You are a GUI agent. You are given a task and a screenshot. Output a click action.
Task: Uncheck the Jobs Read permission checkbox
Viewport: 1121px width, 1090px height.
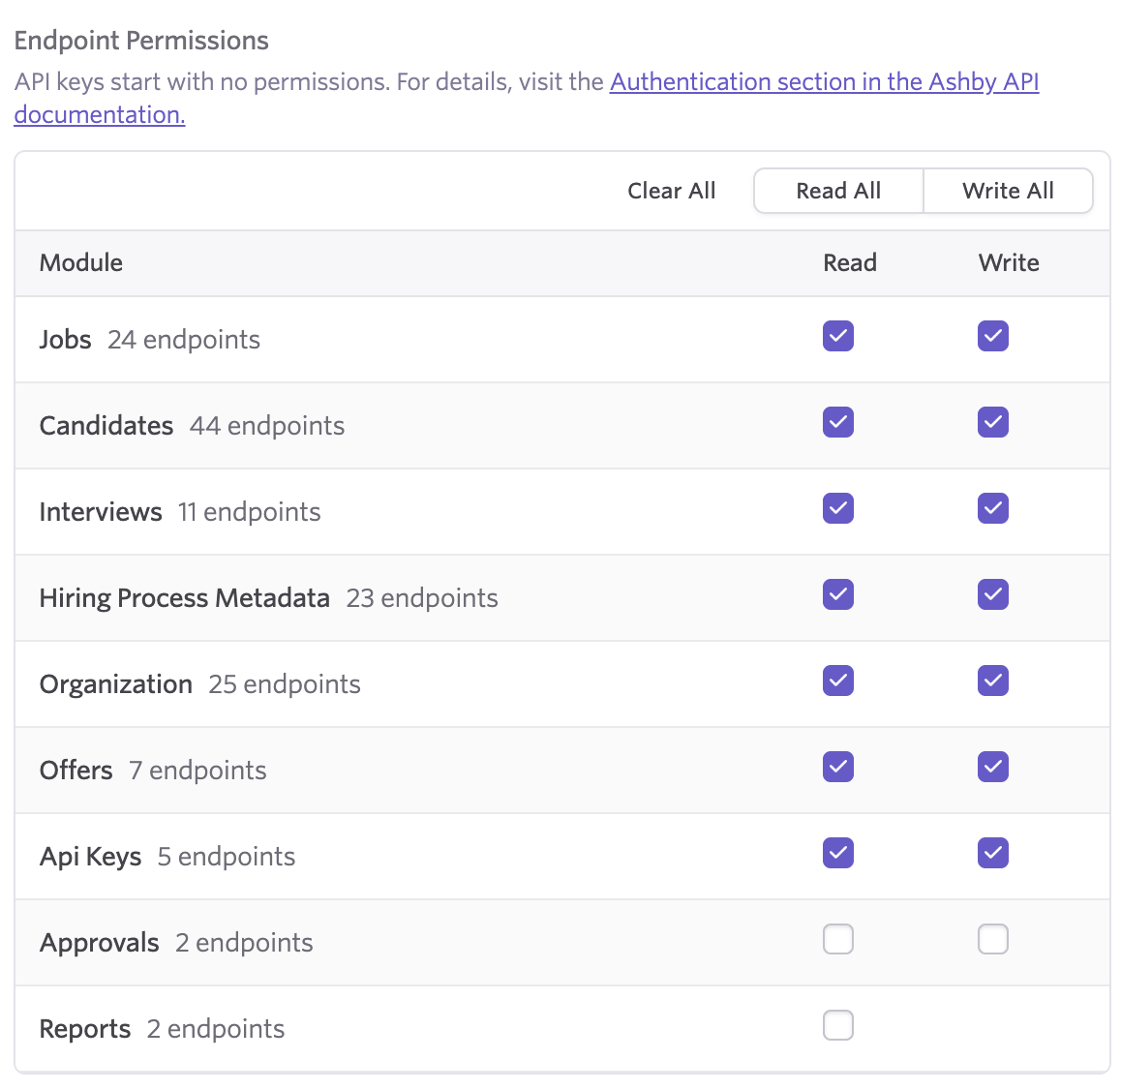(x=838, y=336)
